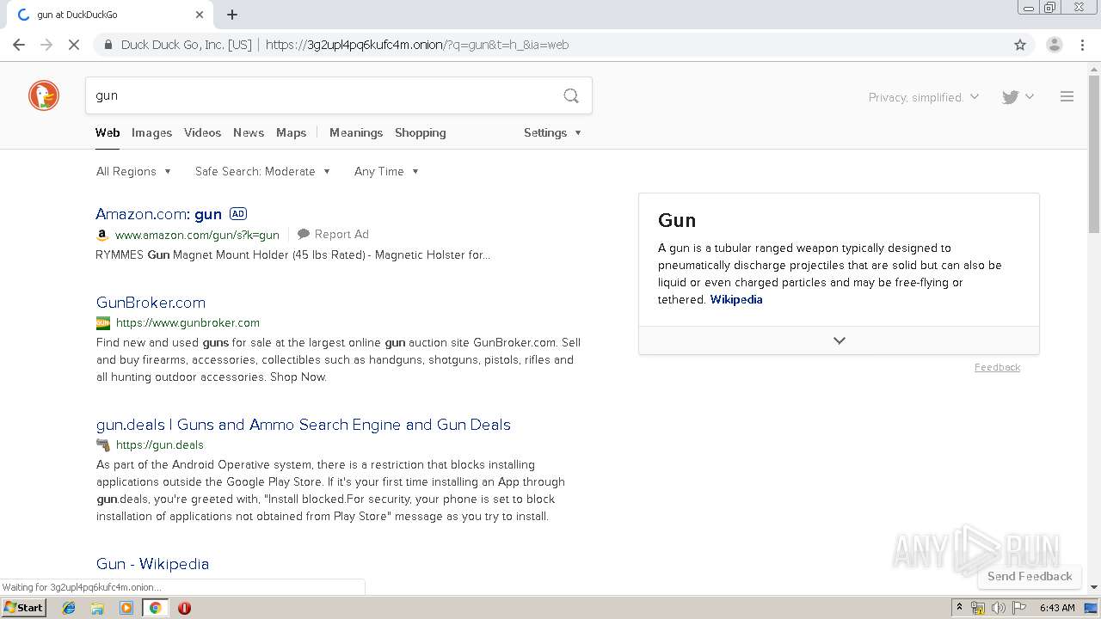Open the Safe Search: Moderate dropdown
The width and height of the screenshot is (1101, 619).
coord(262,171)
